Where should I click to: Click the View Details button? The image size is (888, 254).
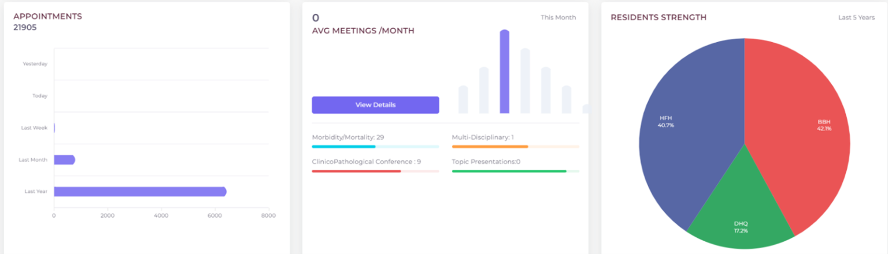[x=375, y=105]
